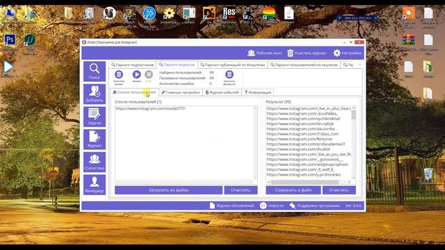Click Очистить under the user list
445x250 pixels.
(241, 190)
